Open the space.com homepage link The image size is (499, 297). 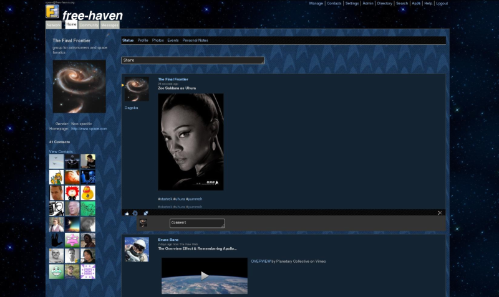[89, 129]
